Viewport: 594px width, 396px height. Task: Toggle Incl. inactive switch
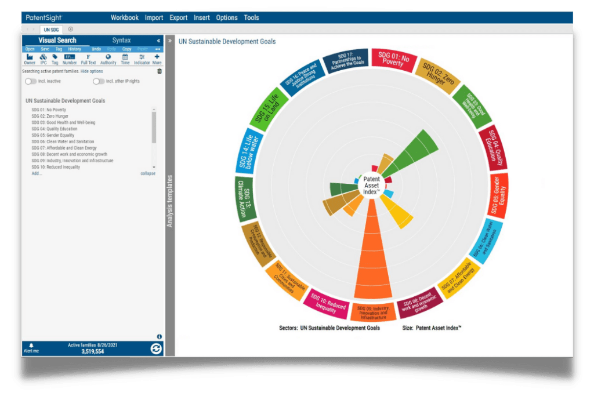(x=31, y=81)
